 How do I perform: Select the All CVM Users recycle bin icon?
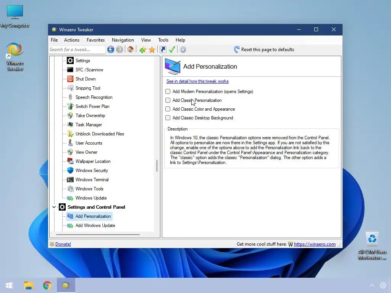pos(372,246)
